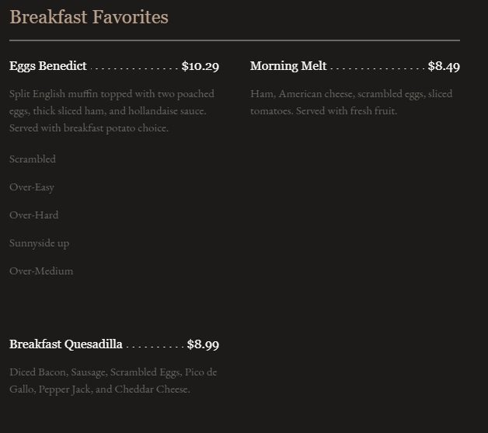The image size is (488, 433).
Task: Select the Sunnyside up egg option
Action: click(x=39, y=243)
